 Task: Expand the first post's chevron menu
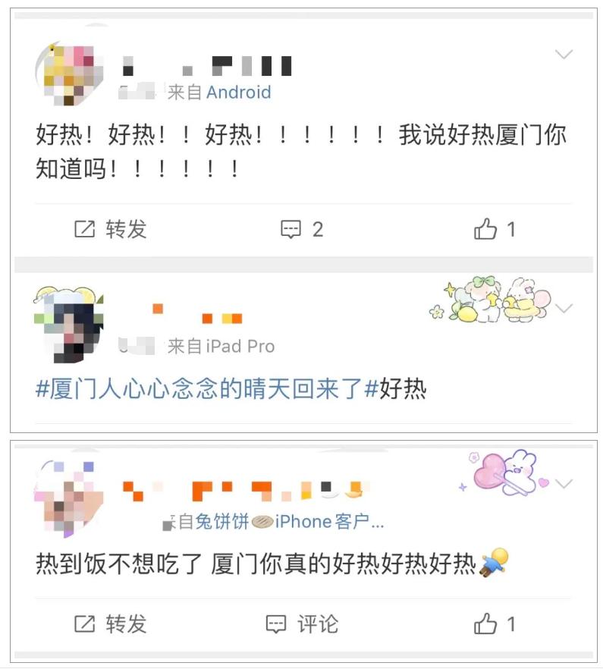coord(564,54)
